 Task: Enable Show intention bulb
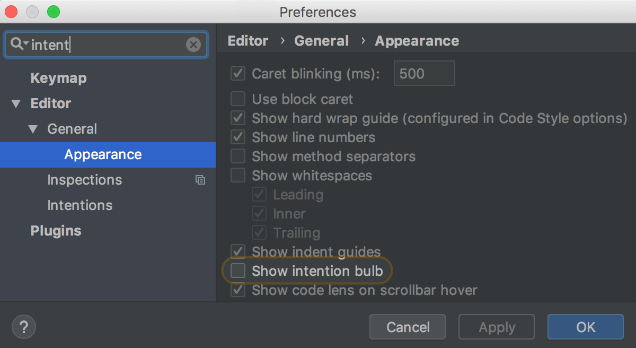237,271
